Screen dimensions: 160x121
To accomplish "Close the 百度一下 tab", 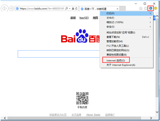I will (x=117, y=9).
